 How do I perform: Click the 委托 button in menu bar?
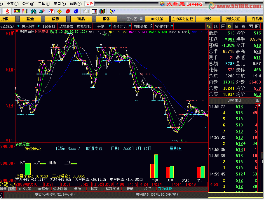coord(90,4)
